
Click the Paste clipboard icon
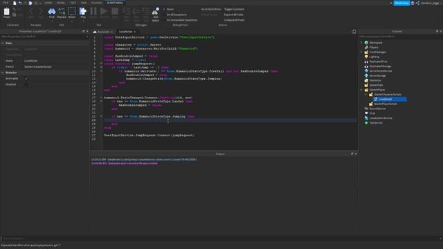tap(6, 12)
